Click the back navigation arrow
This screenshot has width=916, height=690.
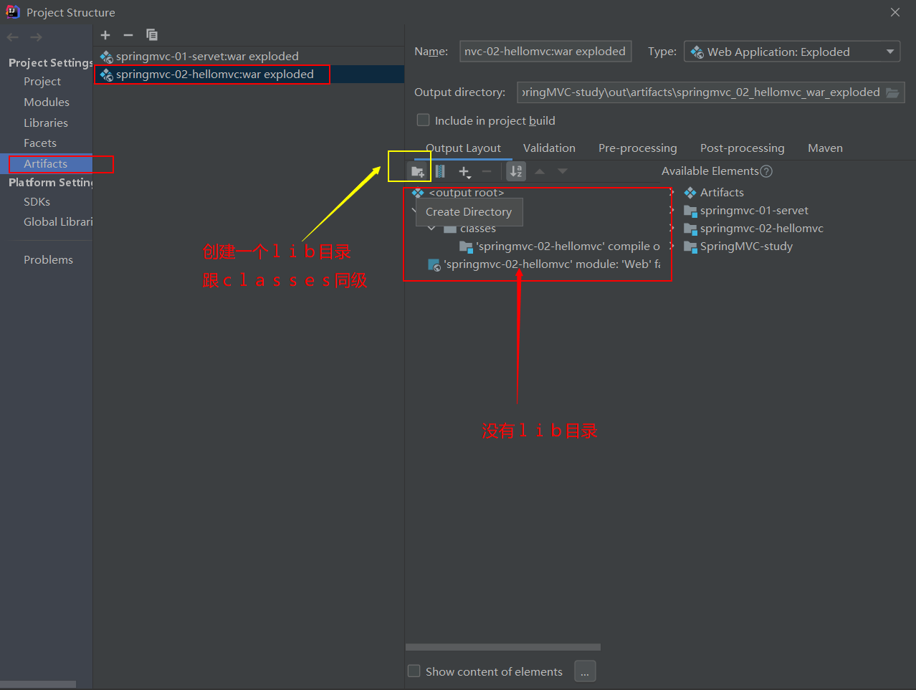pos(13,37)
